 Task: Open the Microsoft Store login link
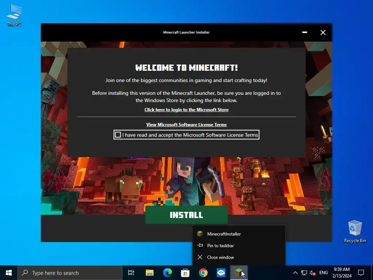tap(186, 109)
